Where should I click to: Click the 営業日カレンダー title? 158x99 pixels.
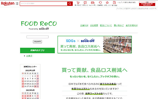tap(30, 67)
